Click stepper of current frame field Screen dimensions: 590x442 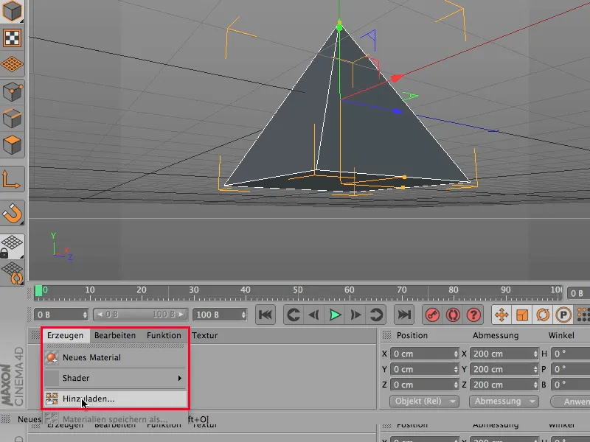point(85,315)
